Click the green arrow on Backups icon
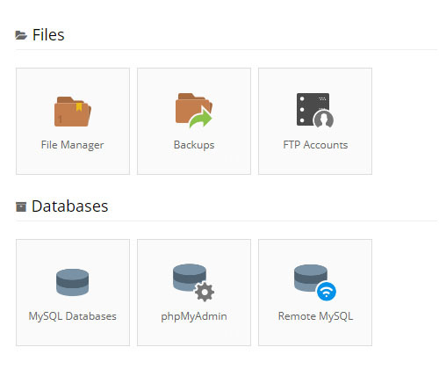The image size is (439, 369). click(x=201, y=118)
